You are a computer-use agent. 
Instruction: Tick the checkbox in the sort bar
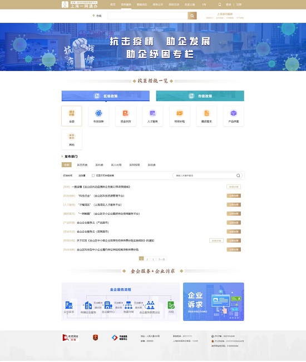[x=93, y=175]
